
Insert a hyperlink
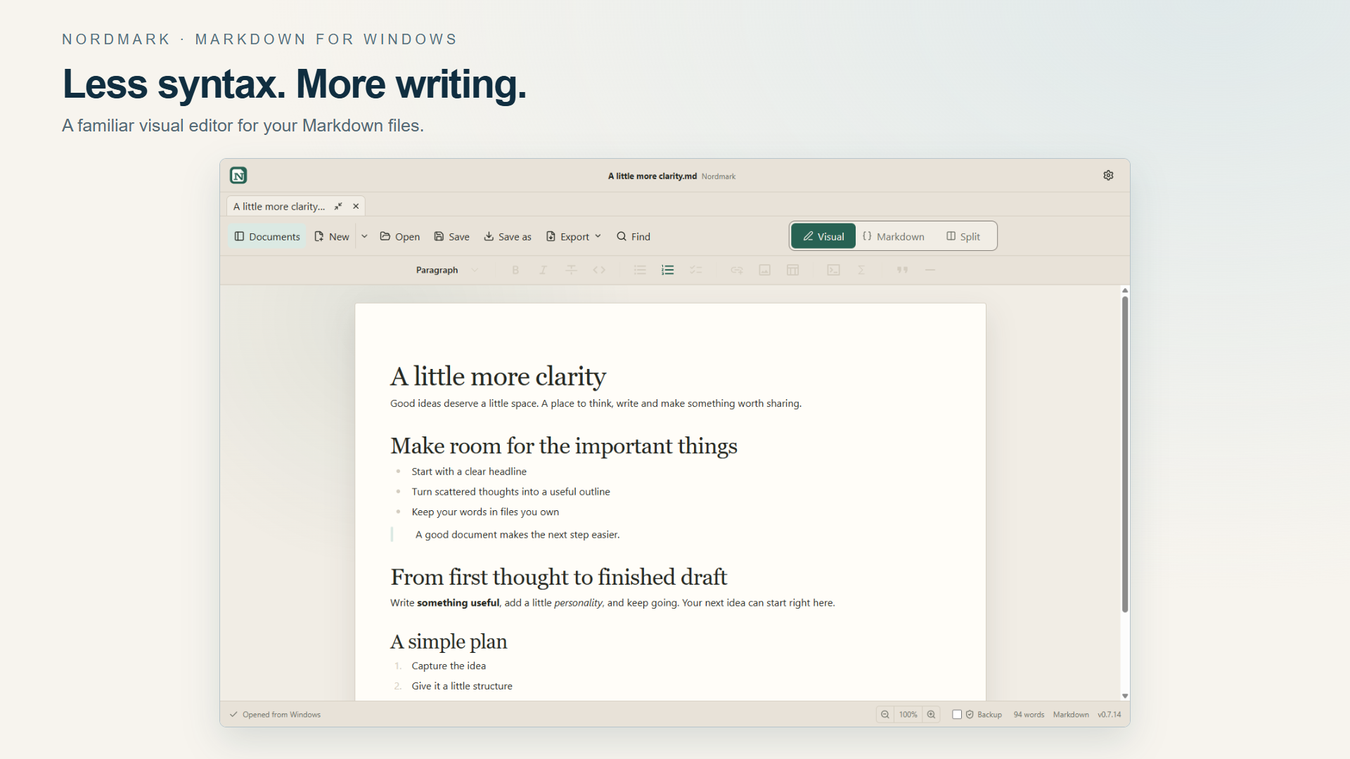[x=737, y=271]
